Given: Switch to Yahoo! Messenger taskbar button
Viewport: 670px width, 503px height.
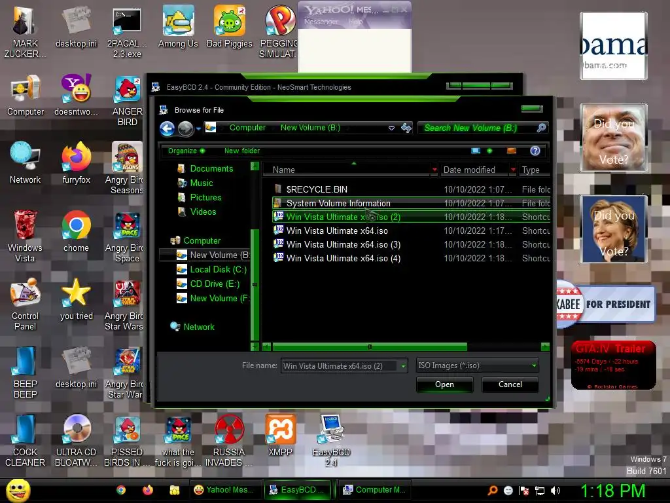Looking at the screenshot, I should (x=224, y=490).
